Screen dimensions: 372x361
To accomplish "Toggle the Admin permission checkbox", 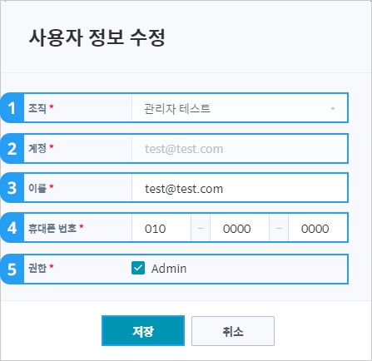I will click(138, 268).
